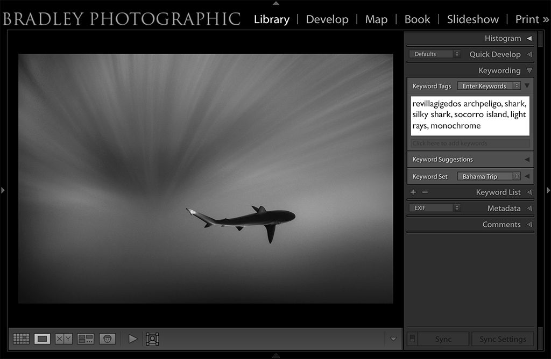551x359 pixels.
Task: Show more modules double-arrow
Action: (546, 19)
